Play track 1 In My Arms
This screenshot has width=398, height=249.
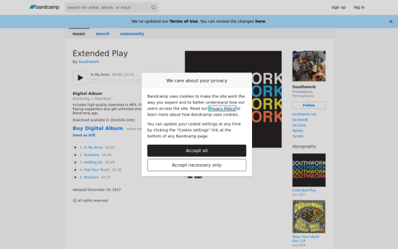tap(75, 147)
